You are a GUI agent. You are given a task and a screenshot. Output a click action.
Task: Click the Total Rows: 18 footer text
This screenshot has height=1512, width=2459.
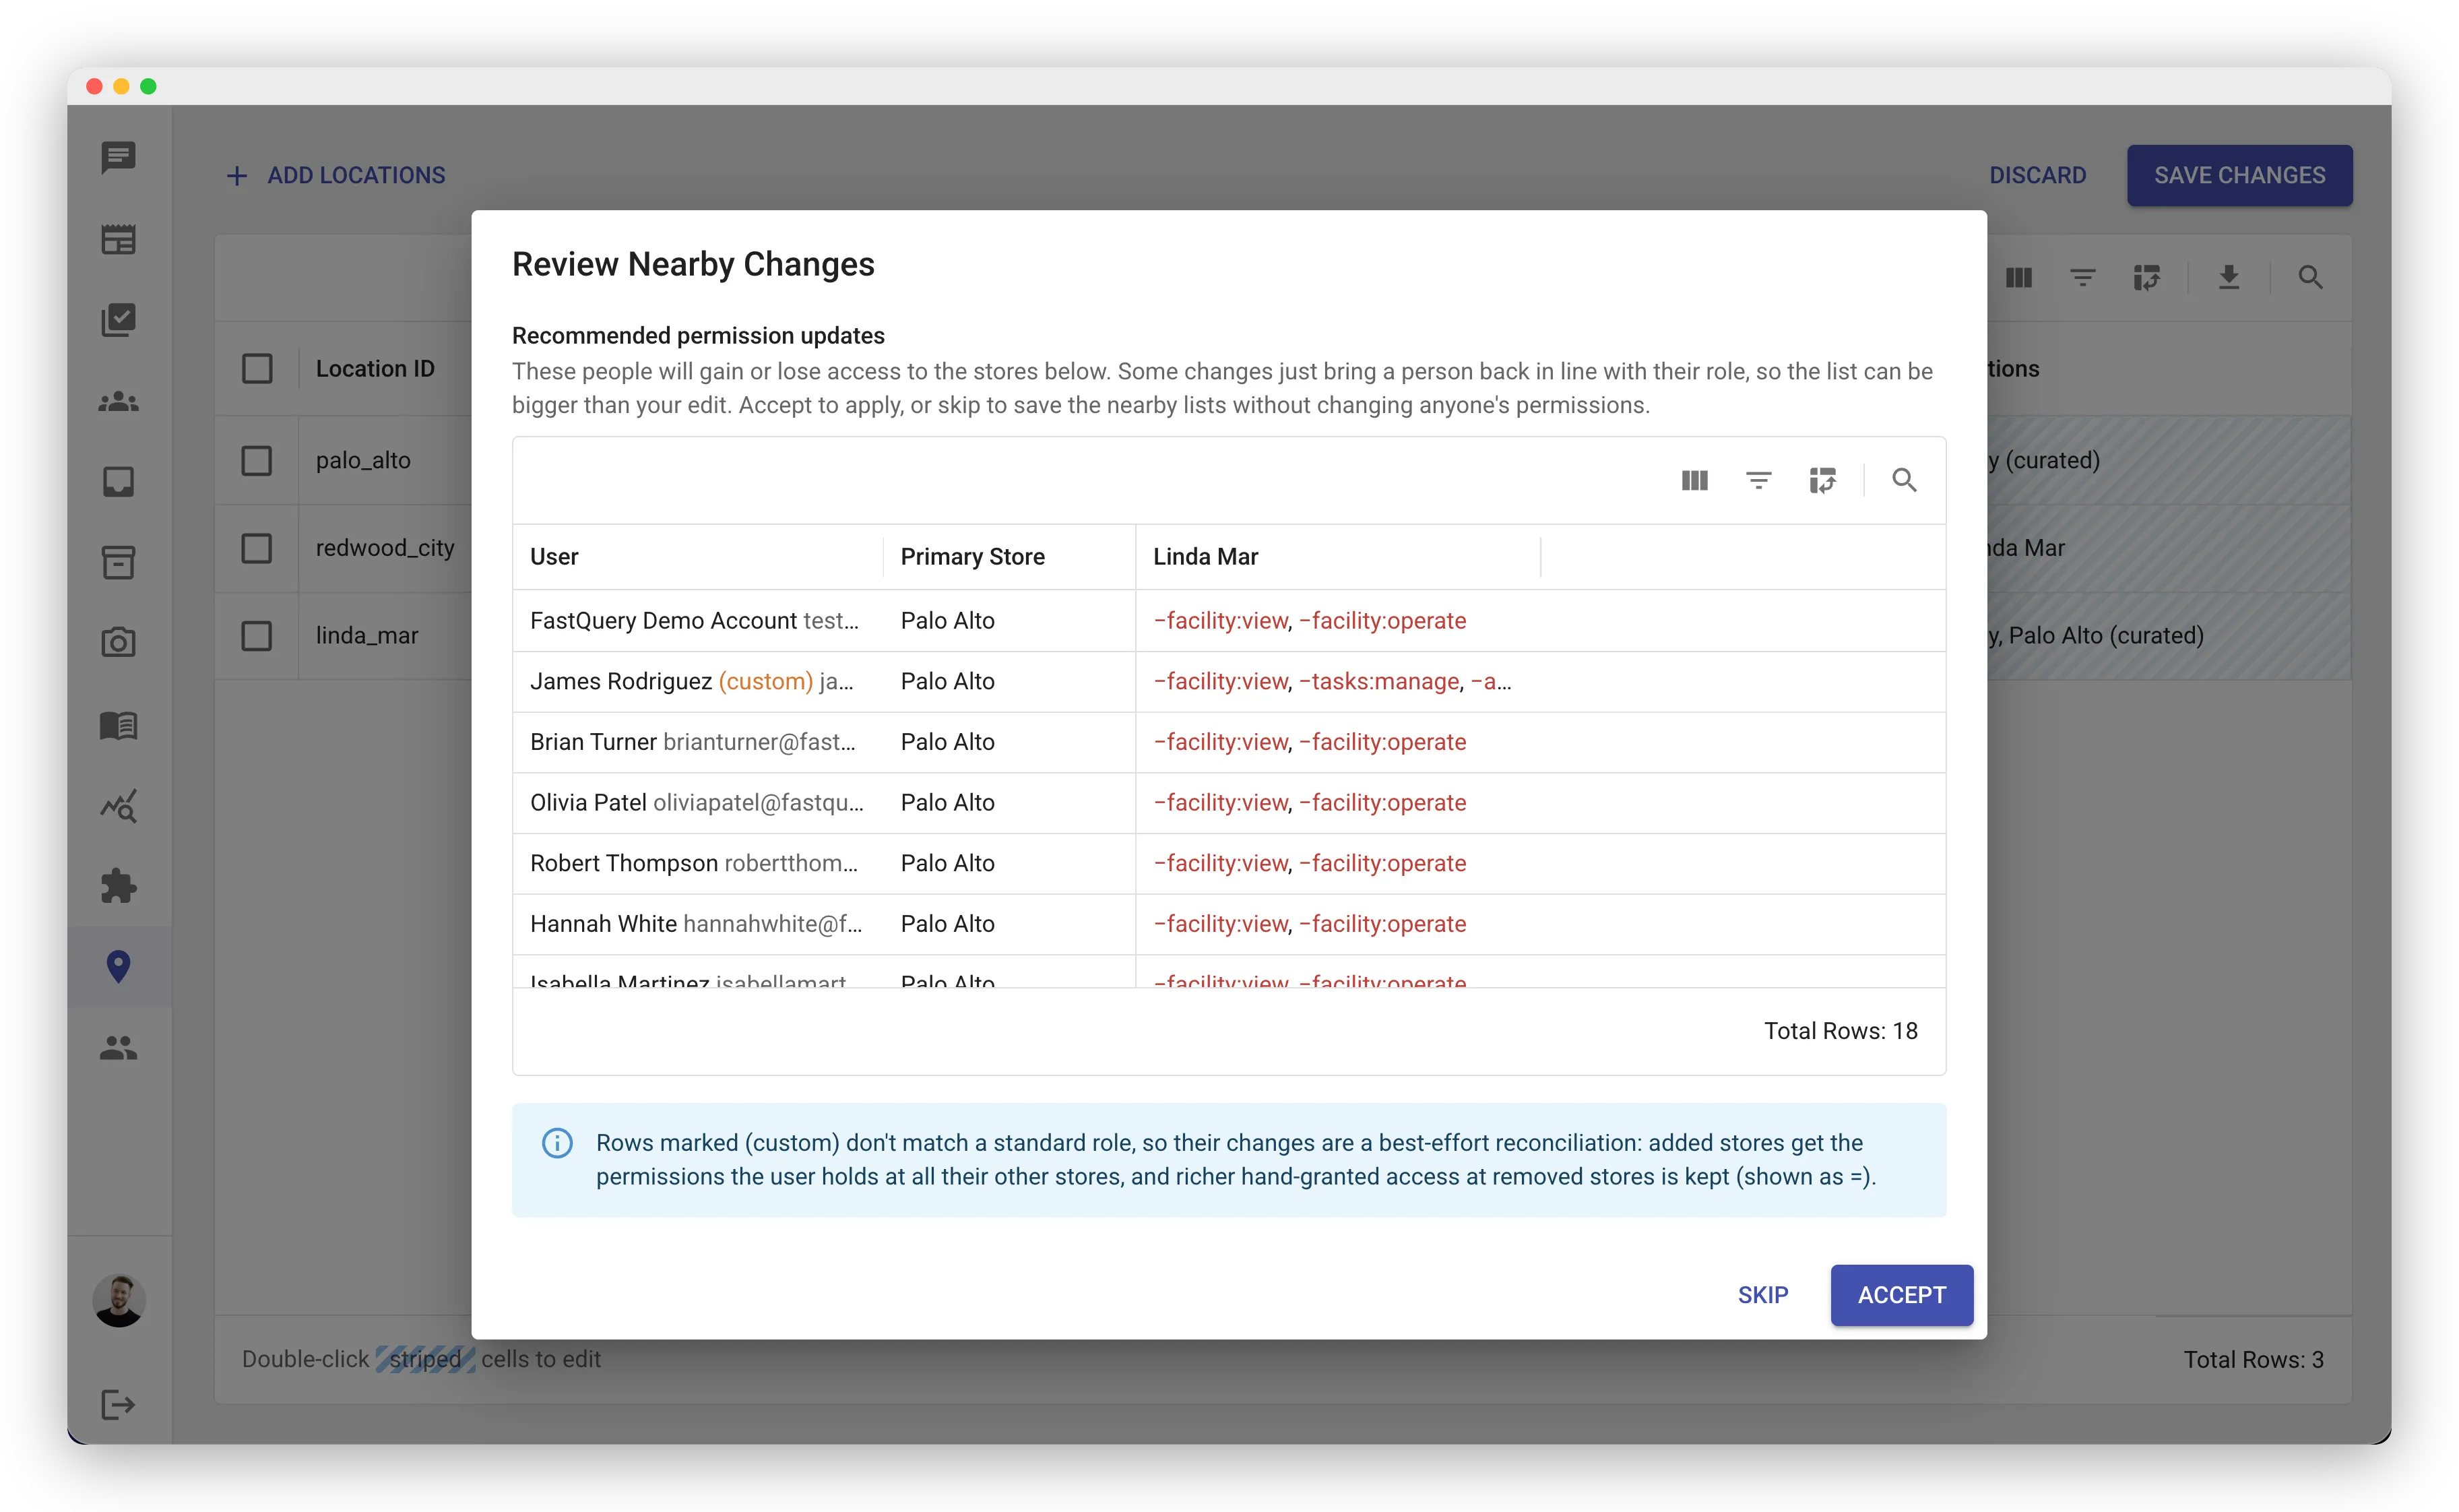pyautogui.click(x=1841, y=1031)
